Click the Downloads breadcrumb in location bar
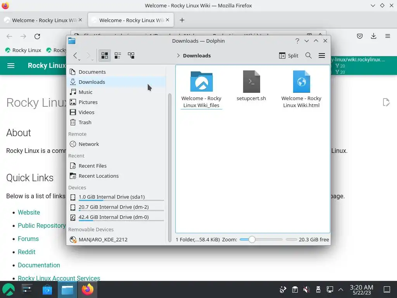397x298 pixels. [x=197, y=55]
